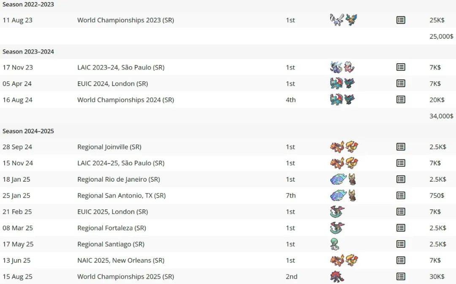Viewport: 456px width, 284px height.
Task: Open the LAIC 2024–25, São Paulo tournament
Action: pos(121,163)
